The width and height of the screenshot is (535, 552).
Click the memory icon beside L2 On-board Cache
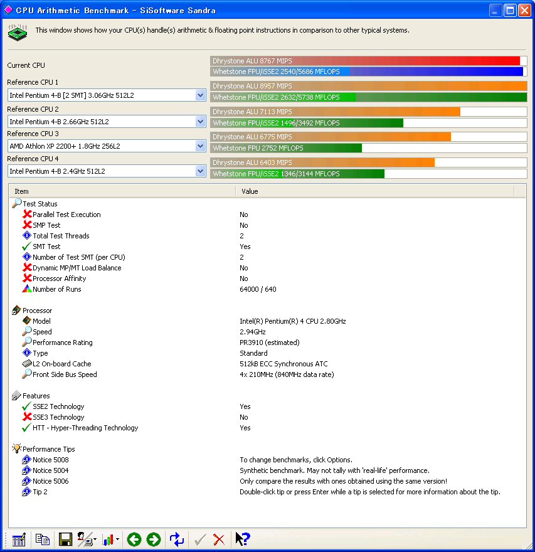pos(27,363)
